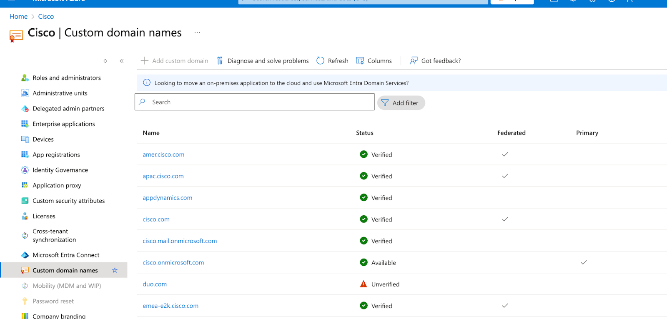Click the Entra Domain Services banner message

281,83
